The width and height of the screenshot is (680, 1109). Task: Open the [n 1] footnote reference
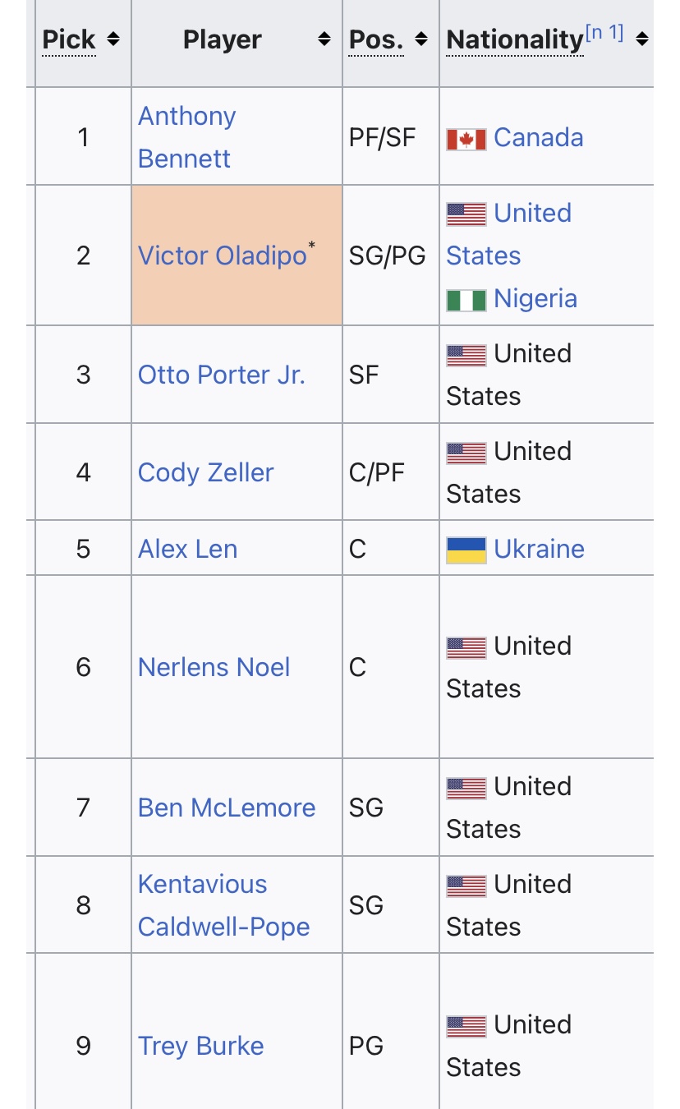point(604,34)
